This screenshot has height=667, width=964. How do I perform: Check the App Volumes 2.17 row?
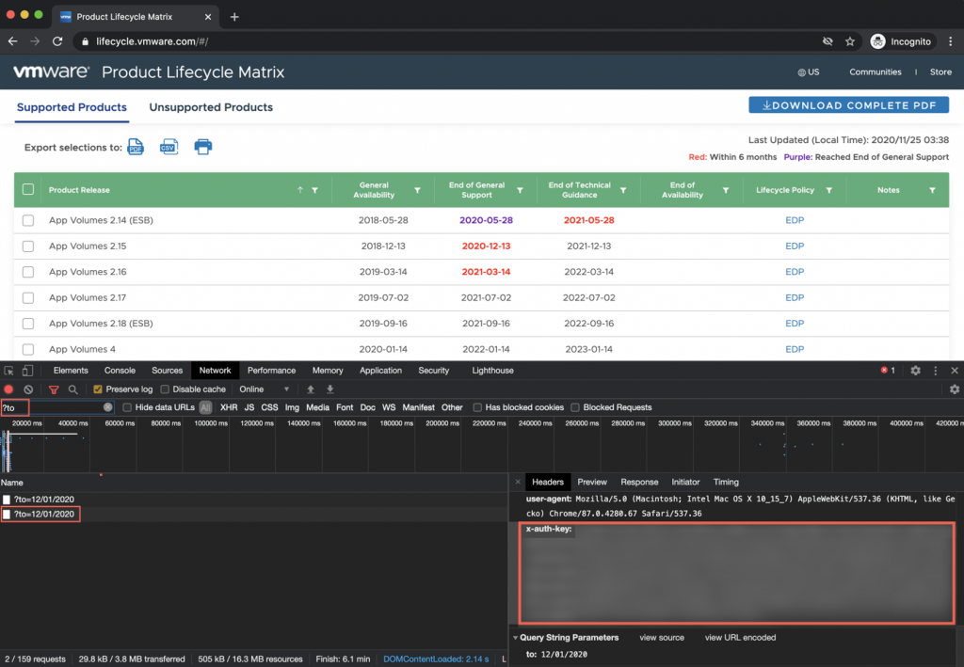[x=28, y=298]
